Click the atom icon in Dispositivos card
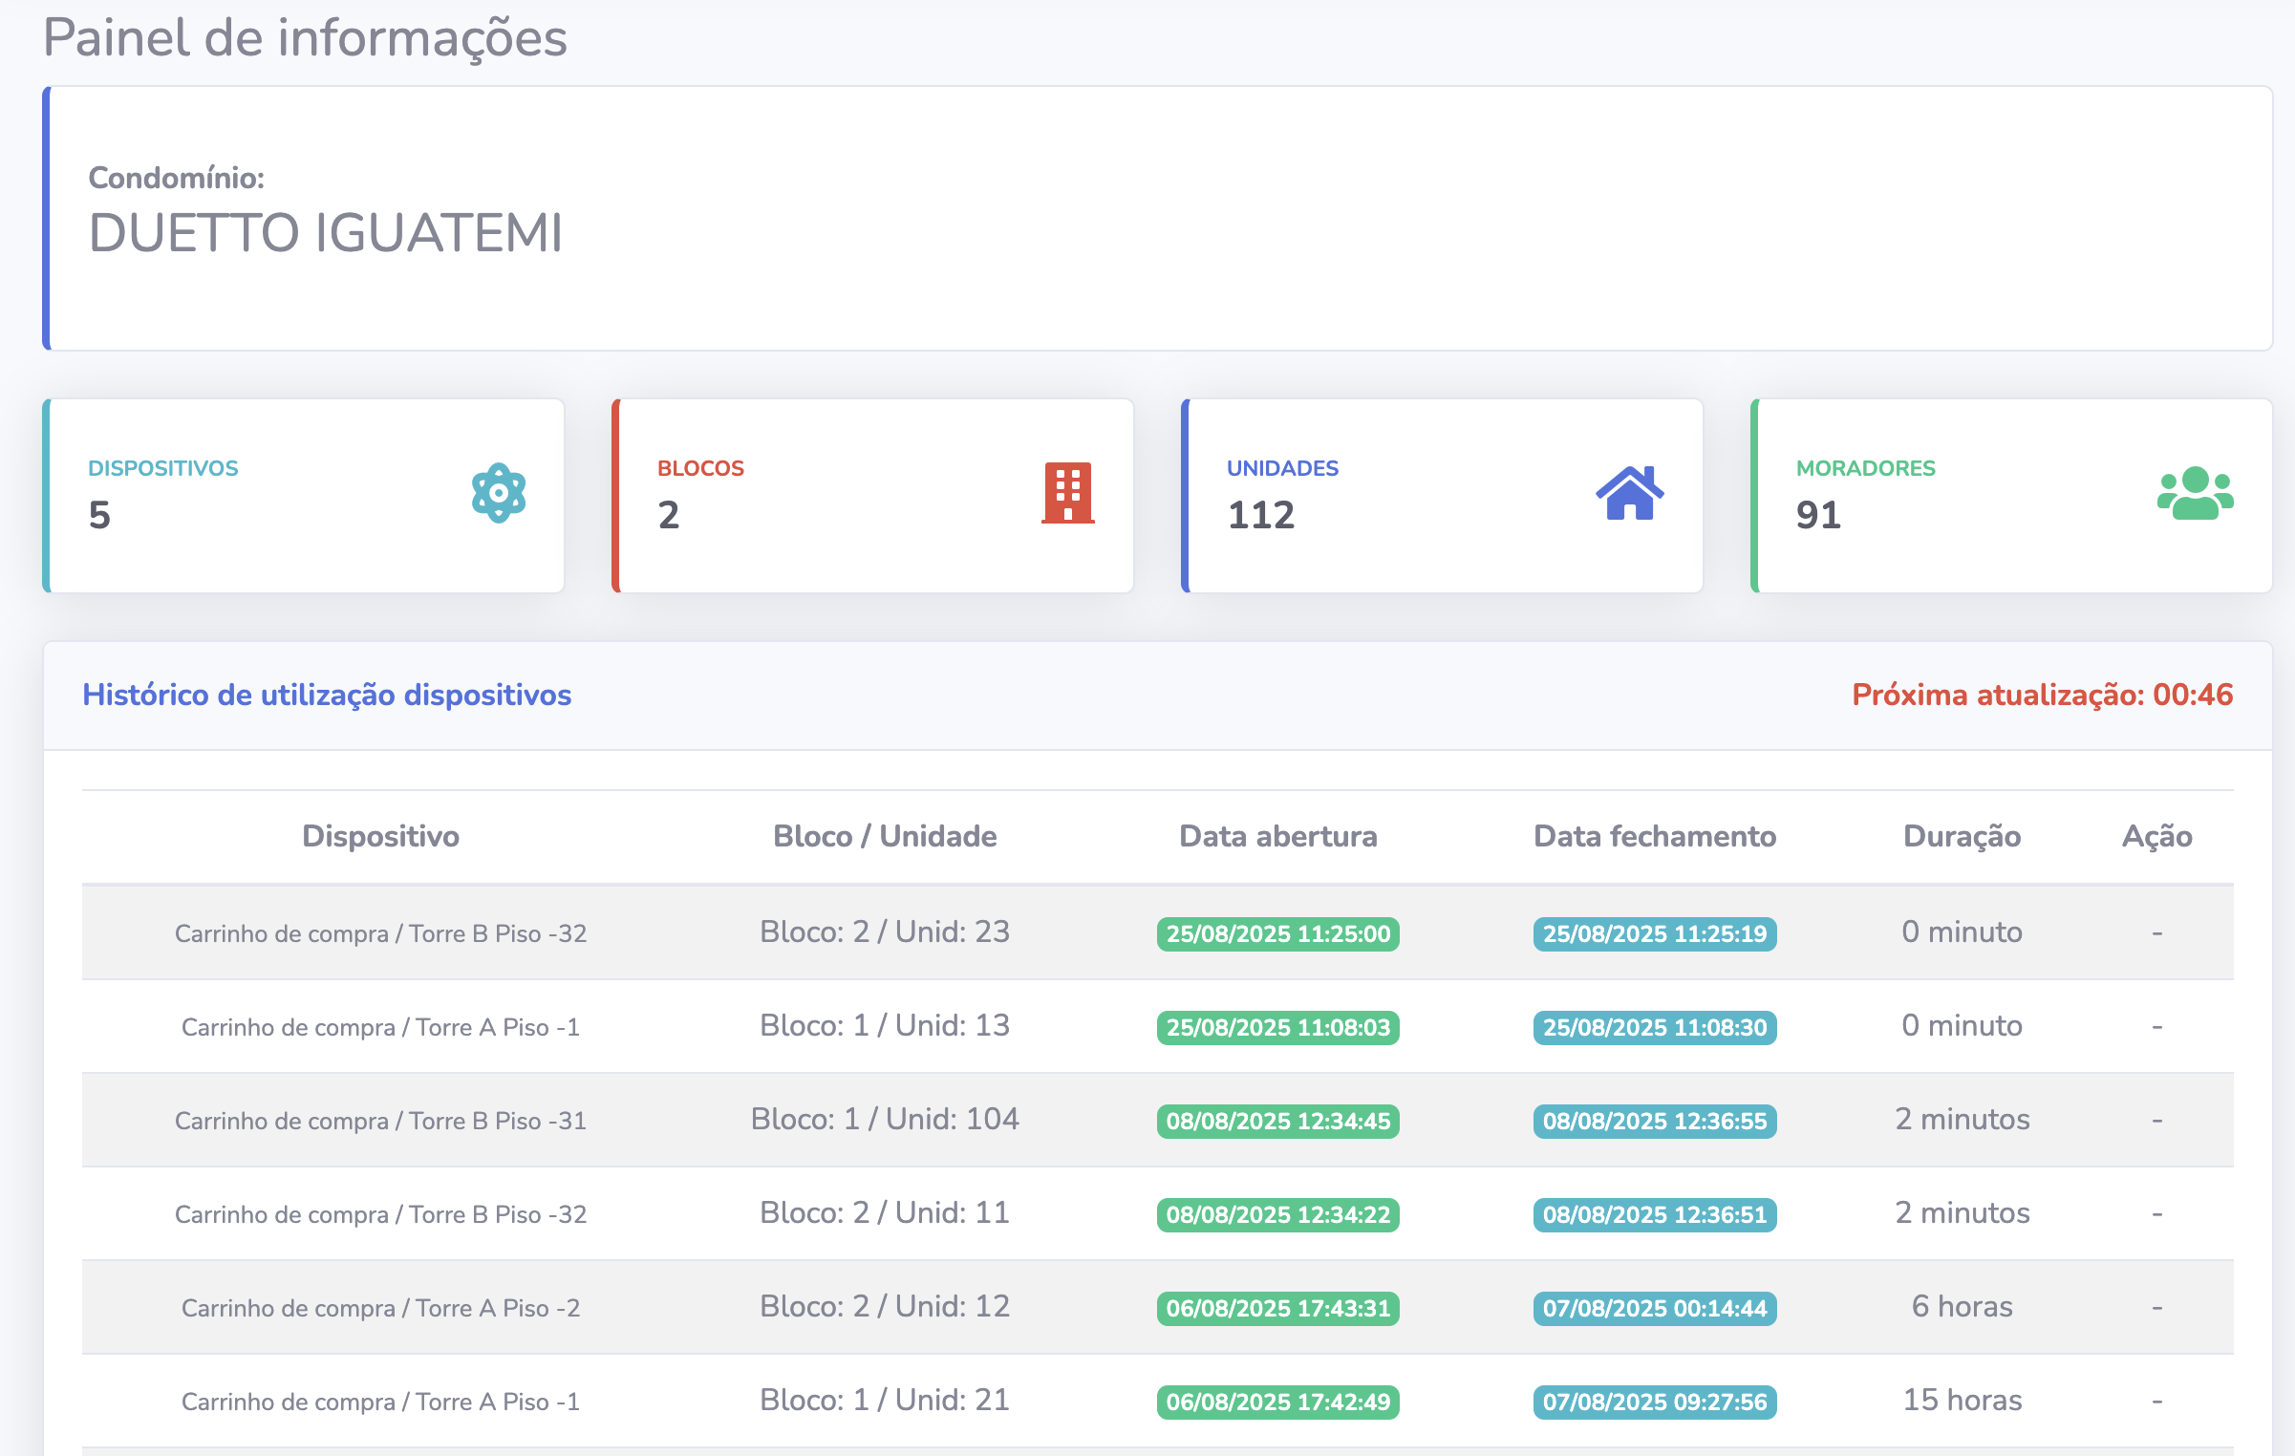Viewport: 2295px width, 1456px height. pyautogui.click(x=499, y=493)
